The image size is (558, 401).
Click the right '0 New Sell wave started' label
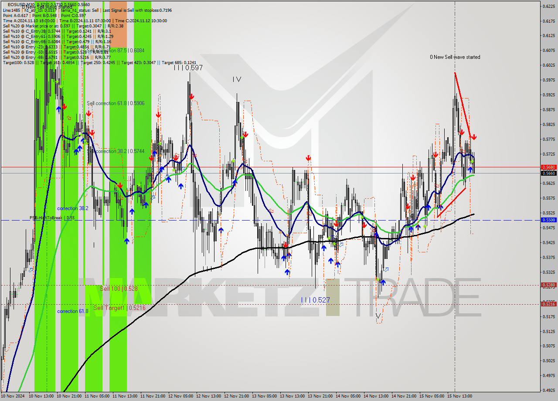point(455,57)
